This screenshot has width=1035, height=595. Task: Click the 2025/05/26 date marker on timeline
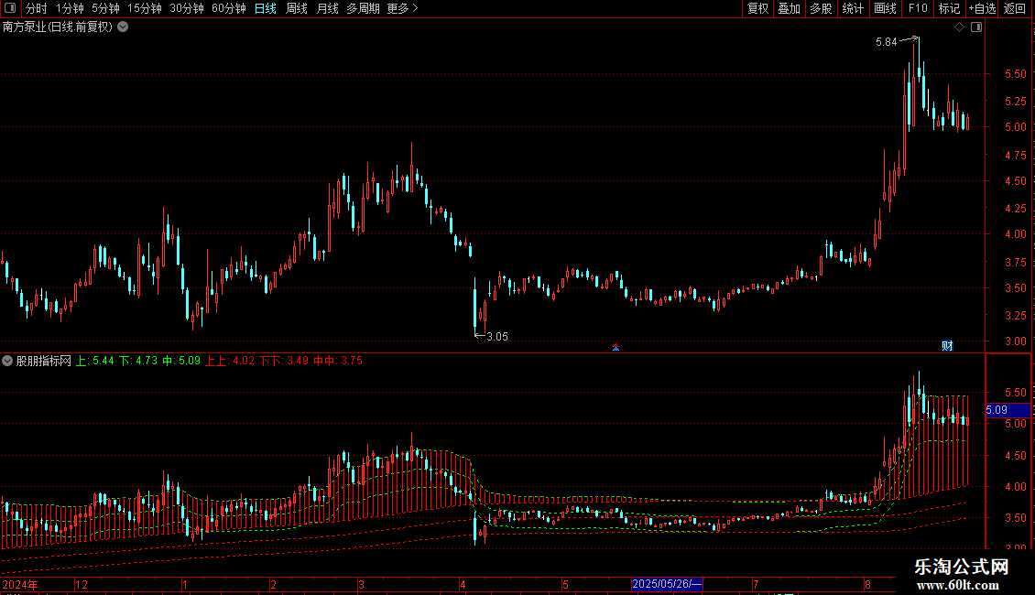(x=667, y=584)
